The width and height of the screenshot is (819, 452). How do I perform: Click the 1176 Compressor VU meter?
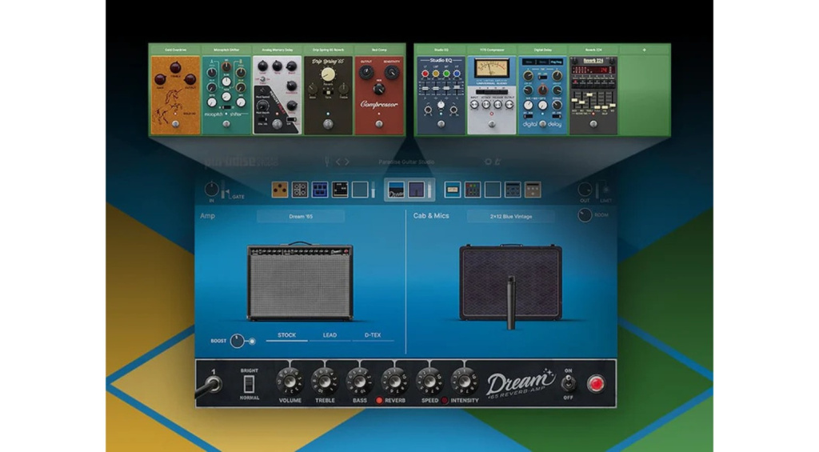click(x=492, y=68)
